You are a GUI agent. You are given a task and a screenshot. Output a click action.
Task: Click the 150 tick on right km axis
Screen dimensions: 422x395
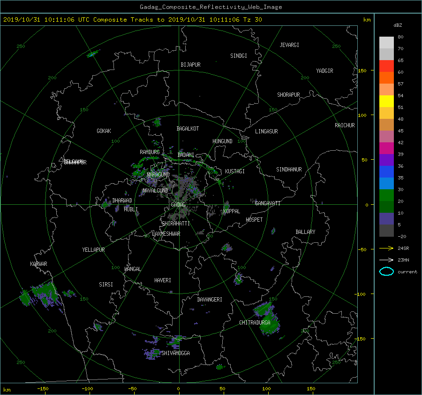click(x=362, y=70)
